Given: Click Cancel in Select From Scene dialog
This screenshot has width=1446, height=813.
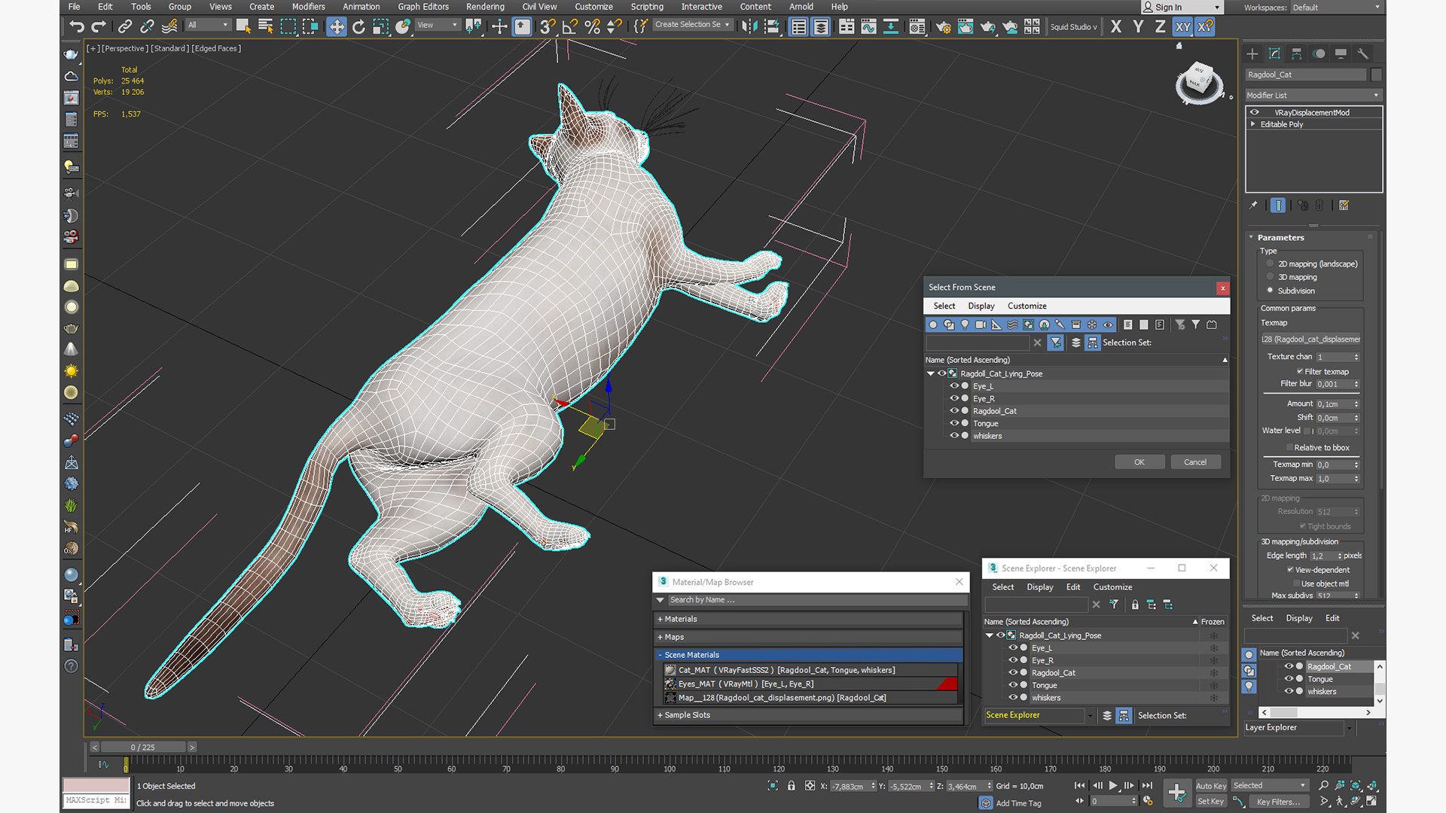Looking at the screenshot, I should coord(1195,462).
